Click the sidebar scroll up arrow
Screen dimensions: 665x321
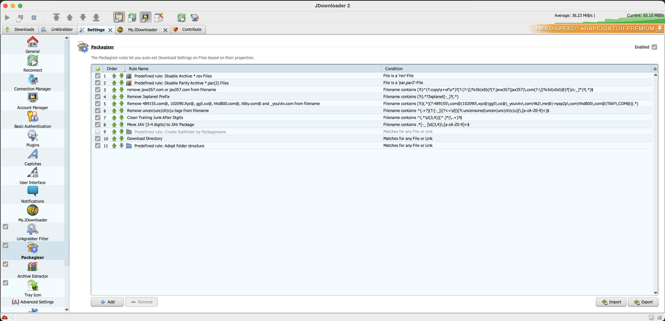(67, 38)
